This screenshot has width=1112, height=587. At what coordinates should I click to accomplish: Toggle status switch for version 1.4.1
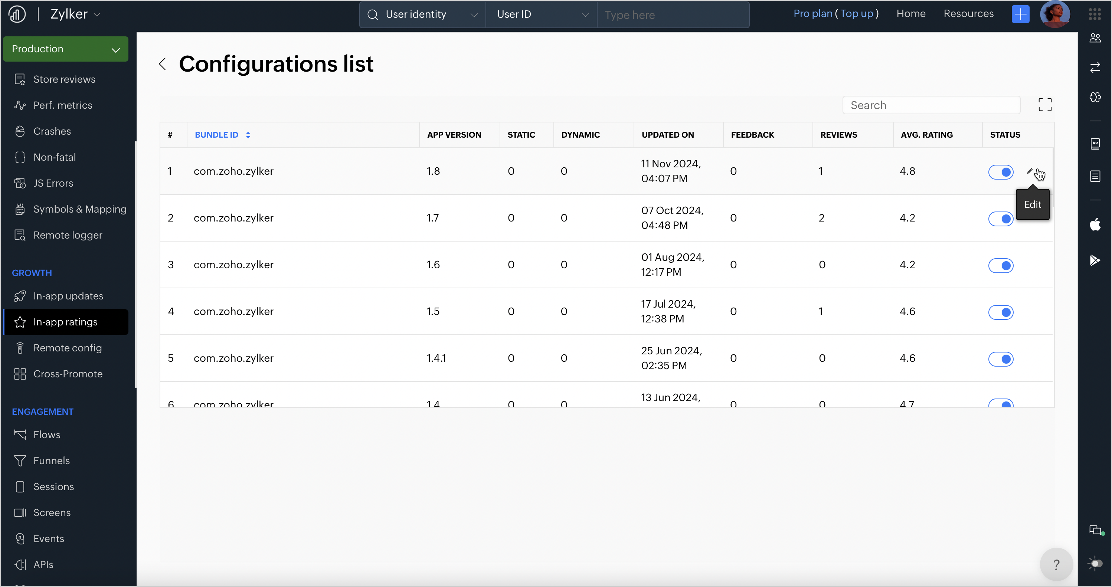pyautogui.click(x=1001, y=359)
